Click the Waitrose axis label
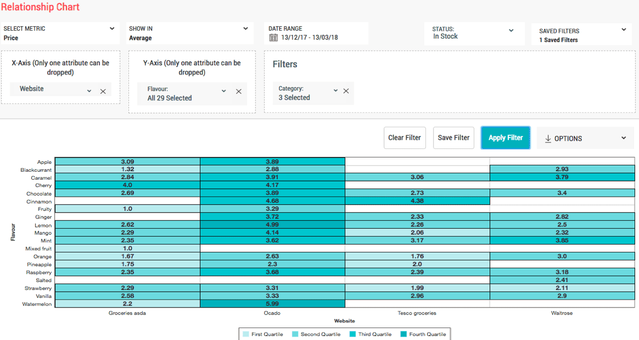This screenshot has width=639, height=340. (562, 313)
